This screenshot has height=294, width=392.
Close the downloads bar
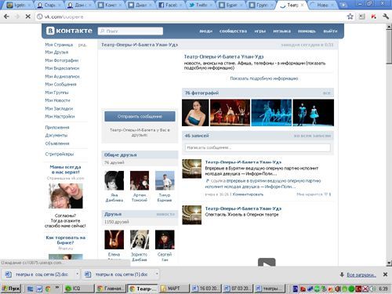(x=385, y=274)
